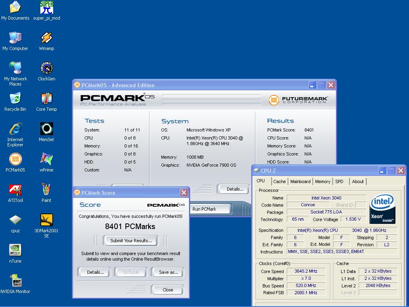Click the Rated FSB 2080.1 MHz value

(x=306, y=293)
